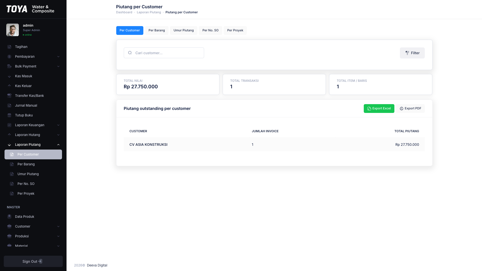Click the Per No. SO submenu file icon
Image resolution: width=482 pixels, height=271 pixels.
click(x=12, y=184)
